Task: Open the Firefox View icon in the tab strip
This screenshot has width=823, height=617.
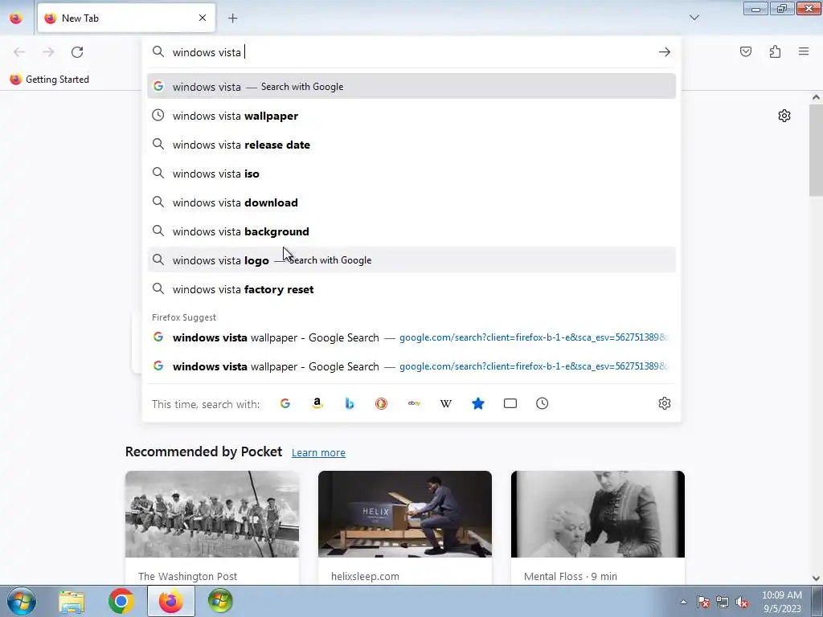Action: (x=16, y=18)
